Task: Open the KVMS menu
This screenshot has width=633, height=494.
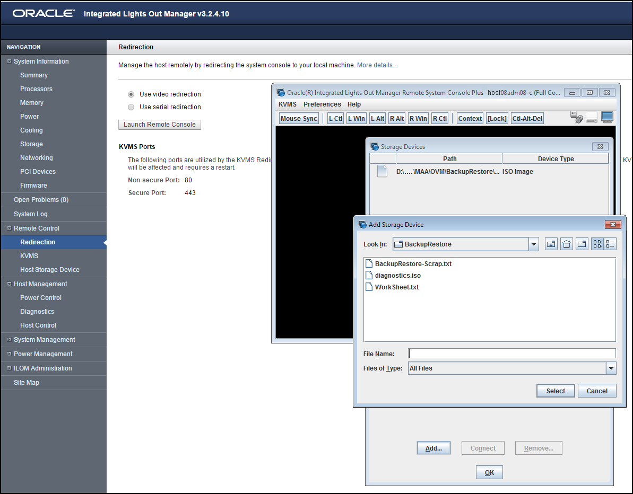Action: click(287, 104)
